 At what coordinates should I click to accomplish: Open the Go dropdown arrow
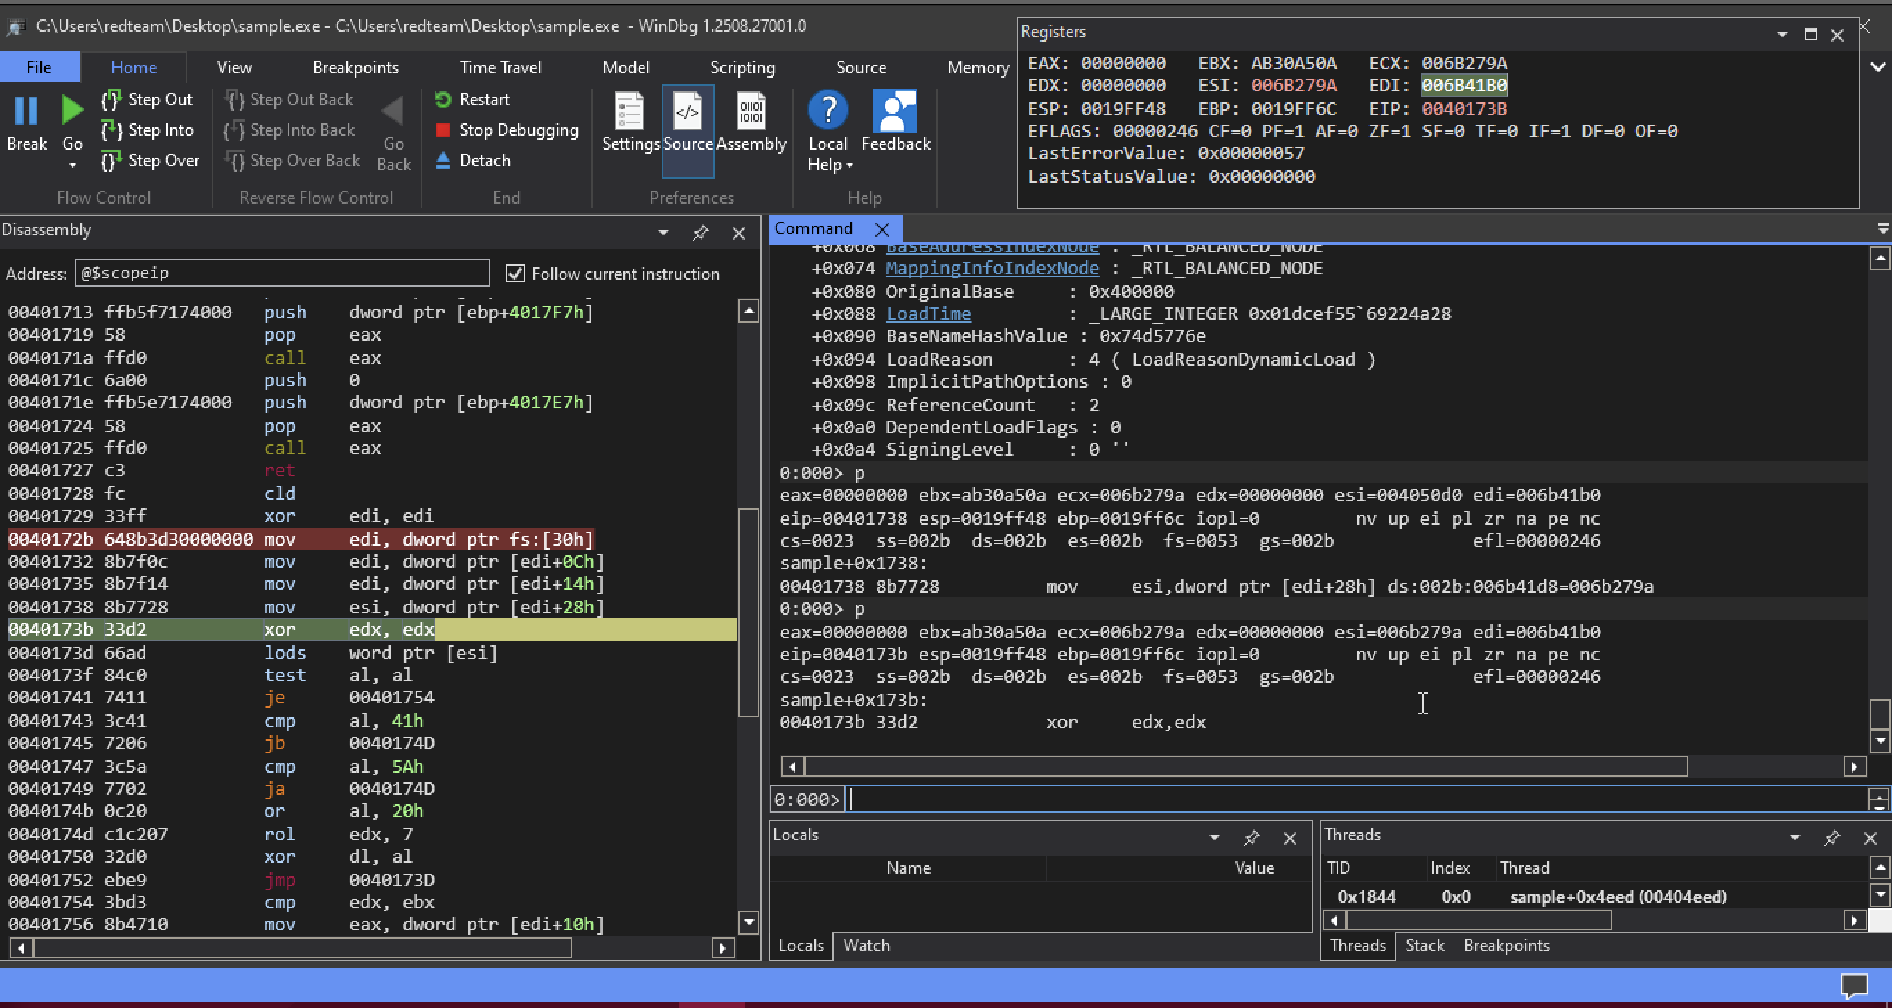[x=72, y=165]
